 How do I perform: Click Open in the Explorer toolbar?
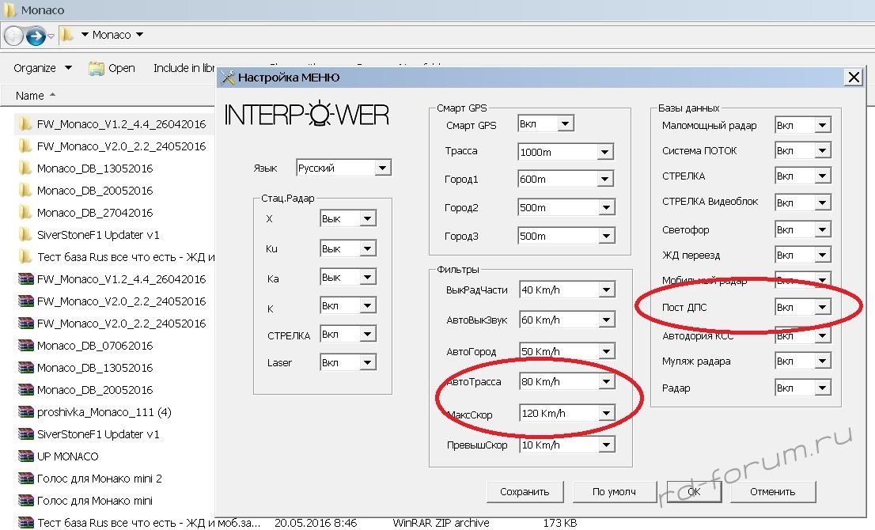tap(112, 68)
